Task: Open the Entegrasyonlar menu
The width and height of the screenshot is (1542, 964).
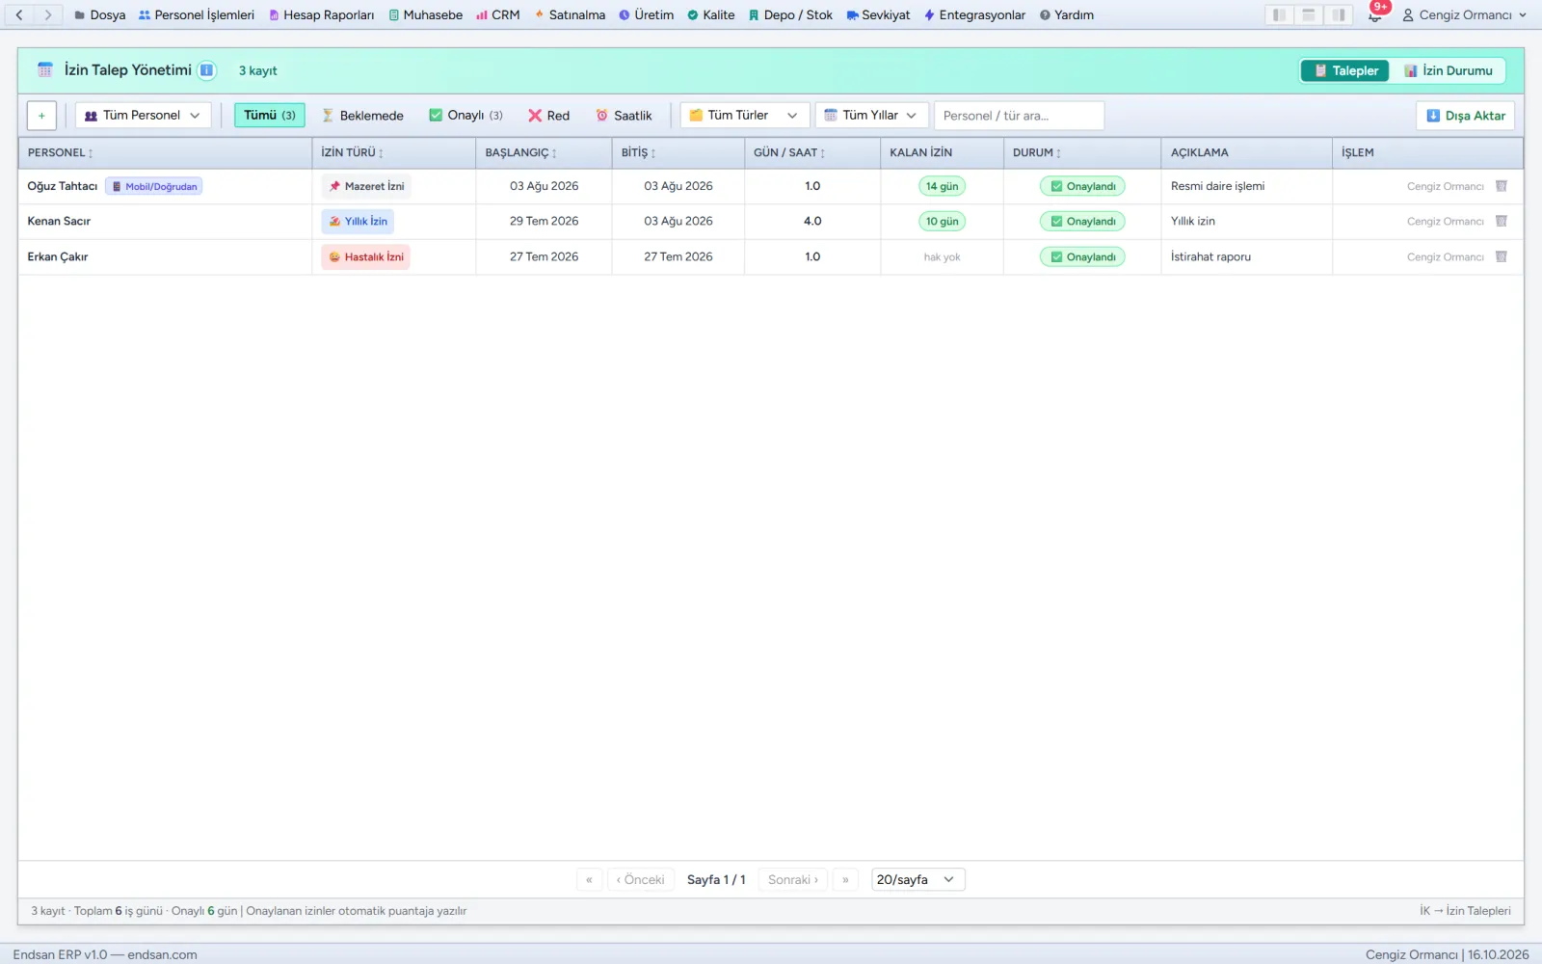Action: pos(974,15)
